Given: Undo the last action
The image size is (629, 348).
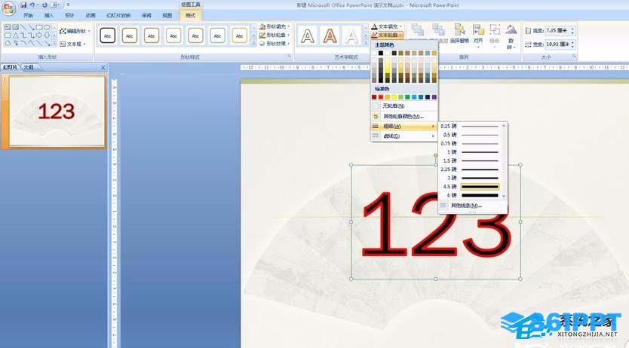Looking at the screenshot, I should [x=32, y=5].
